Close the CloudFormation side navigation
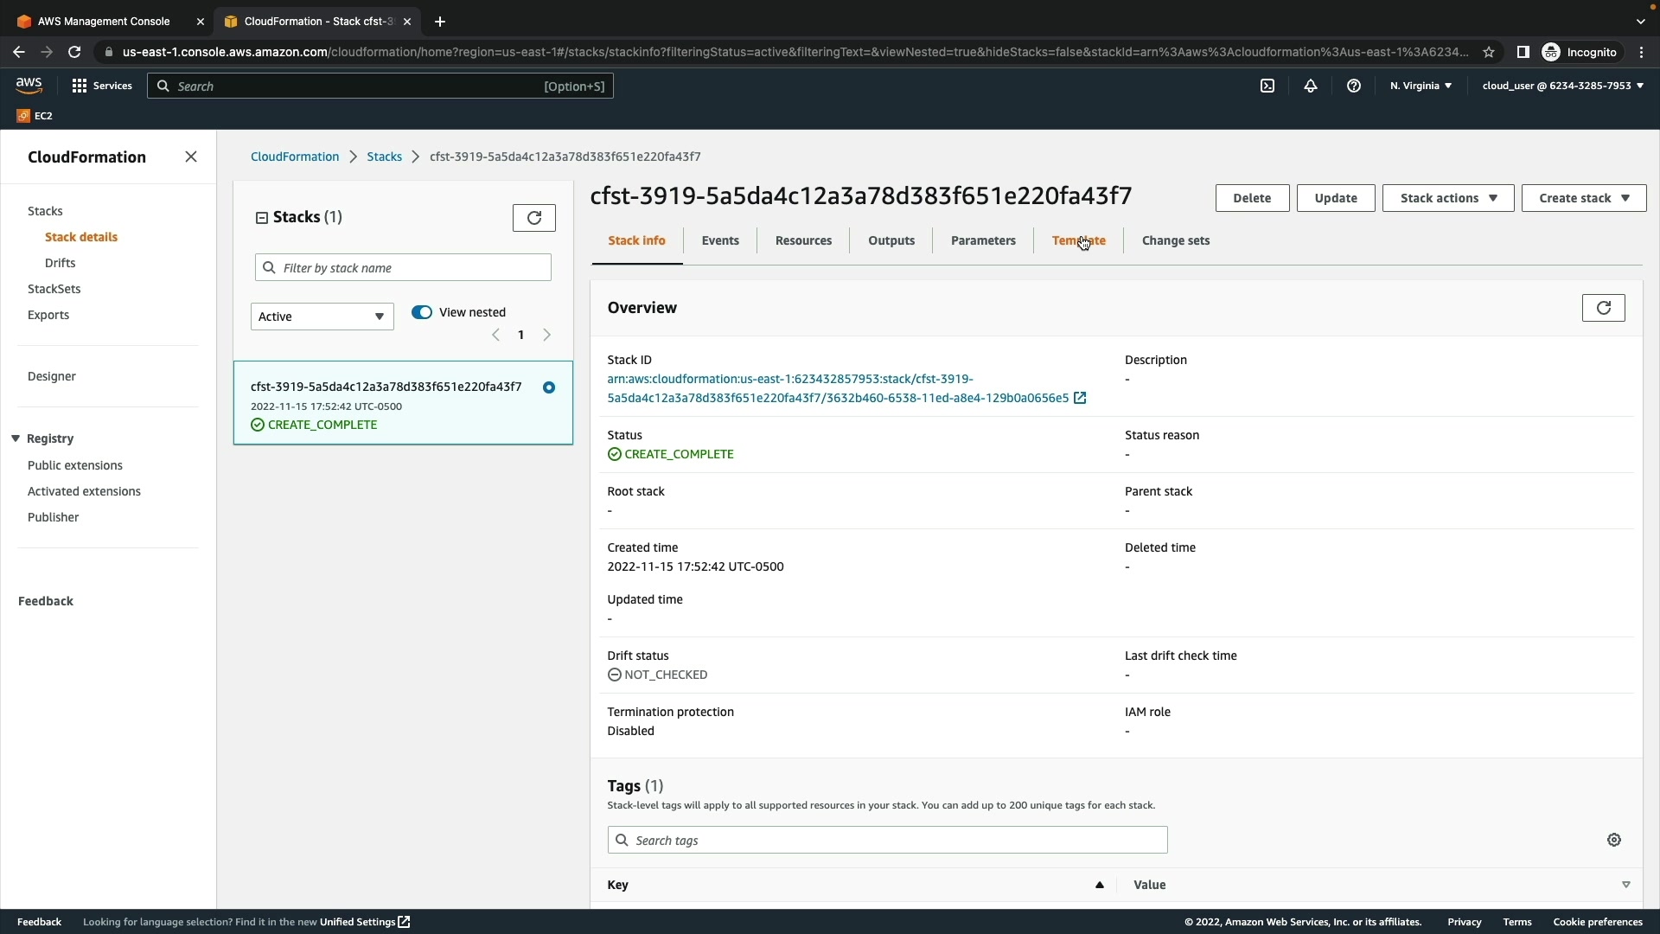This screenshot has width=1660, height=934. click(191, 157)
